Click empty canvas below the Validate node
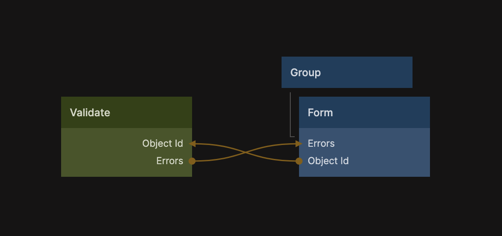Viewport: 502px width, 236px height. [127, 205]
